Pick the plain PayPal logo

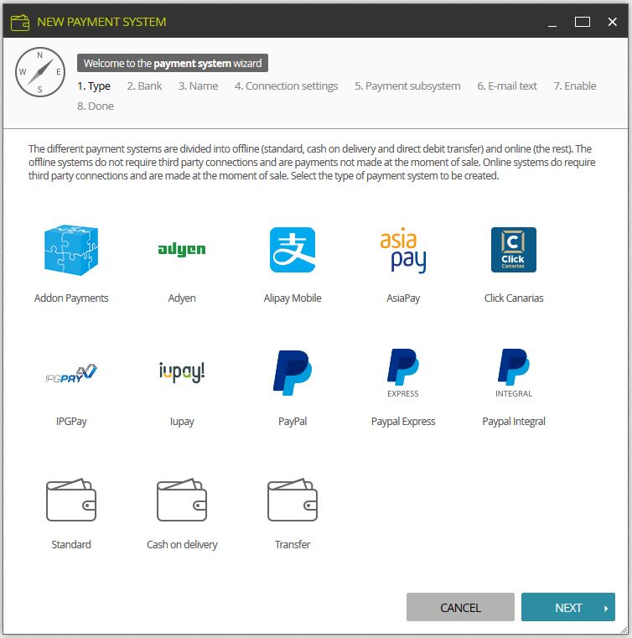[x=293, y=373]
